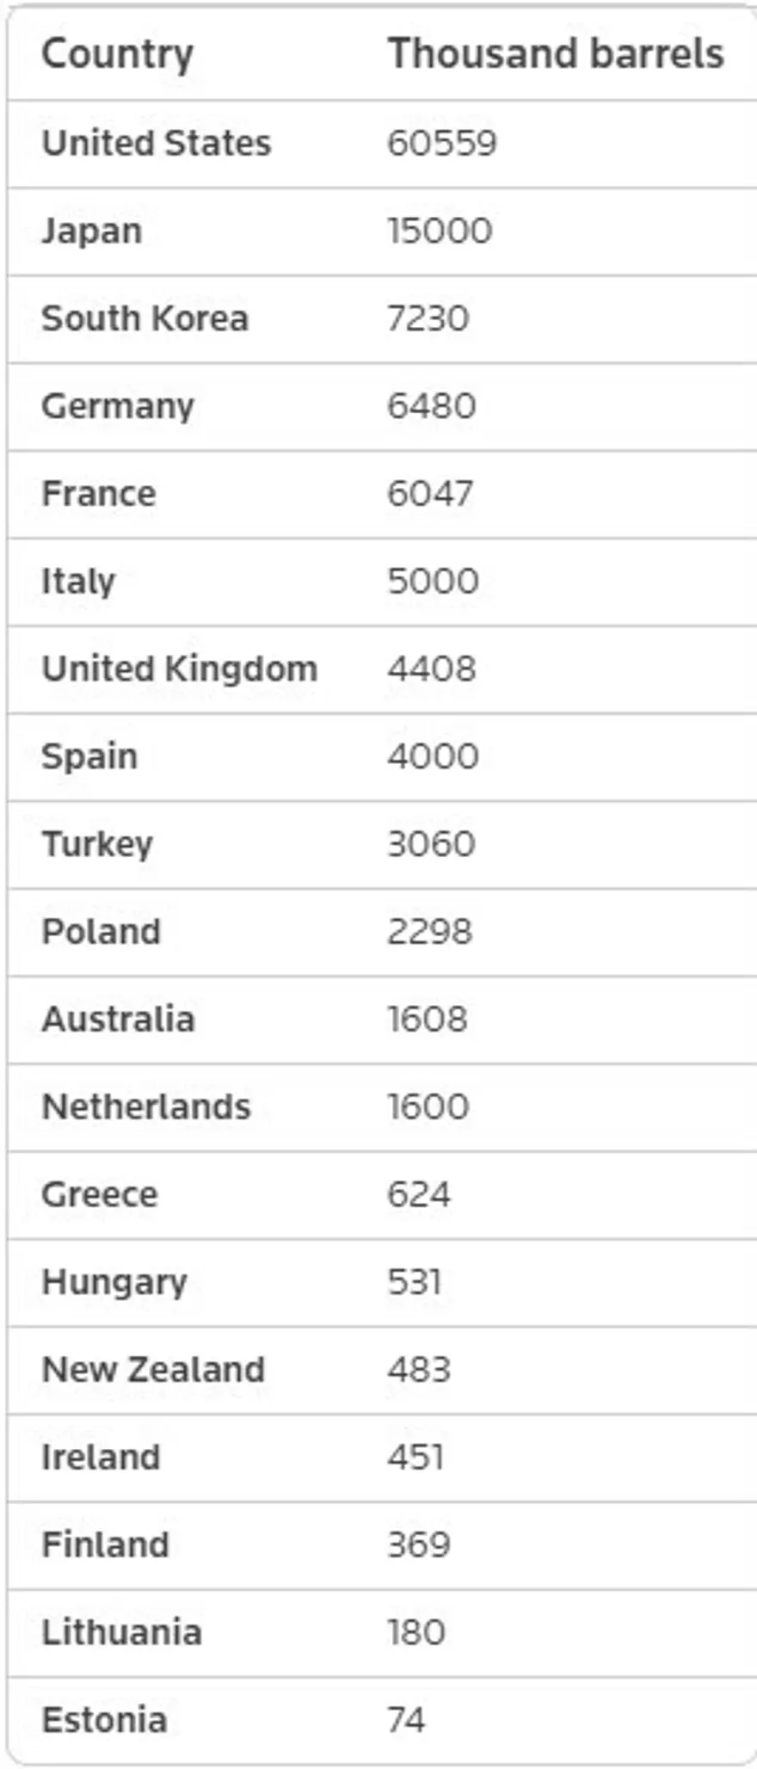The height and width of the screenshot is (1769, 757).
Task: Select the Hungary row label
Action: 114,1282
